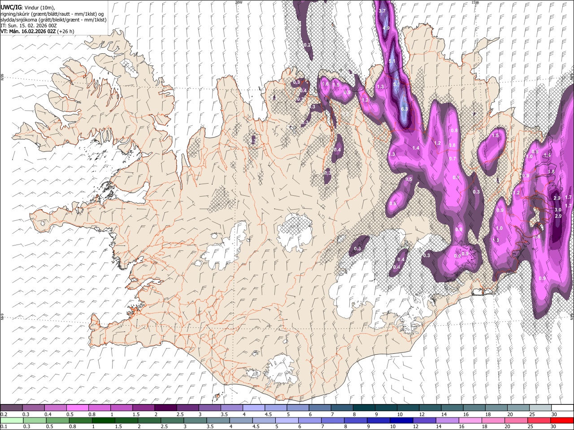The height and width of the screenshot is (430, 574).
Task: Click lower legend swatch between 16 and 18
Action: 470,420
